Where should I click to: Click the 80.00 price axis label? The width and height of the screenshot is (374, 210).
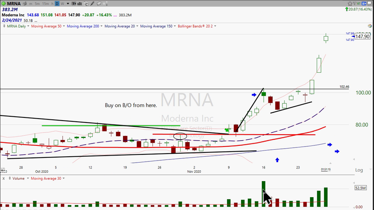[362, 125]
